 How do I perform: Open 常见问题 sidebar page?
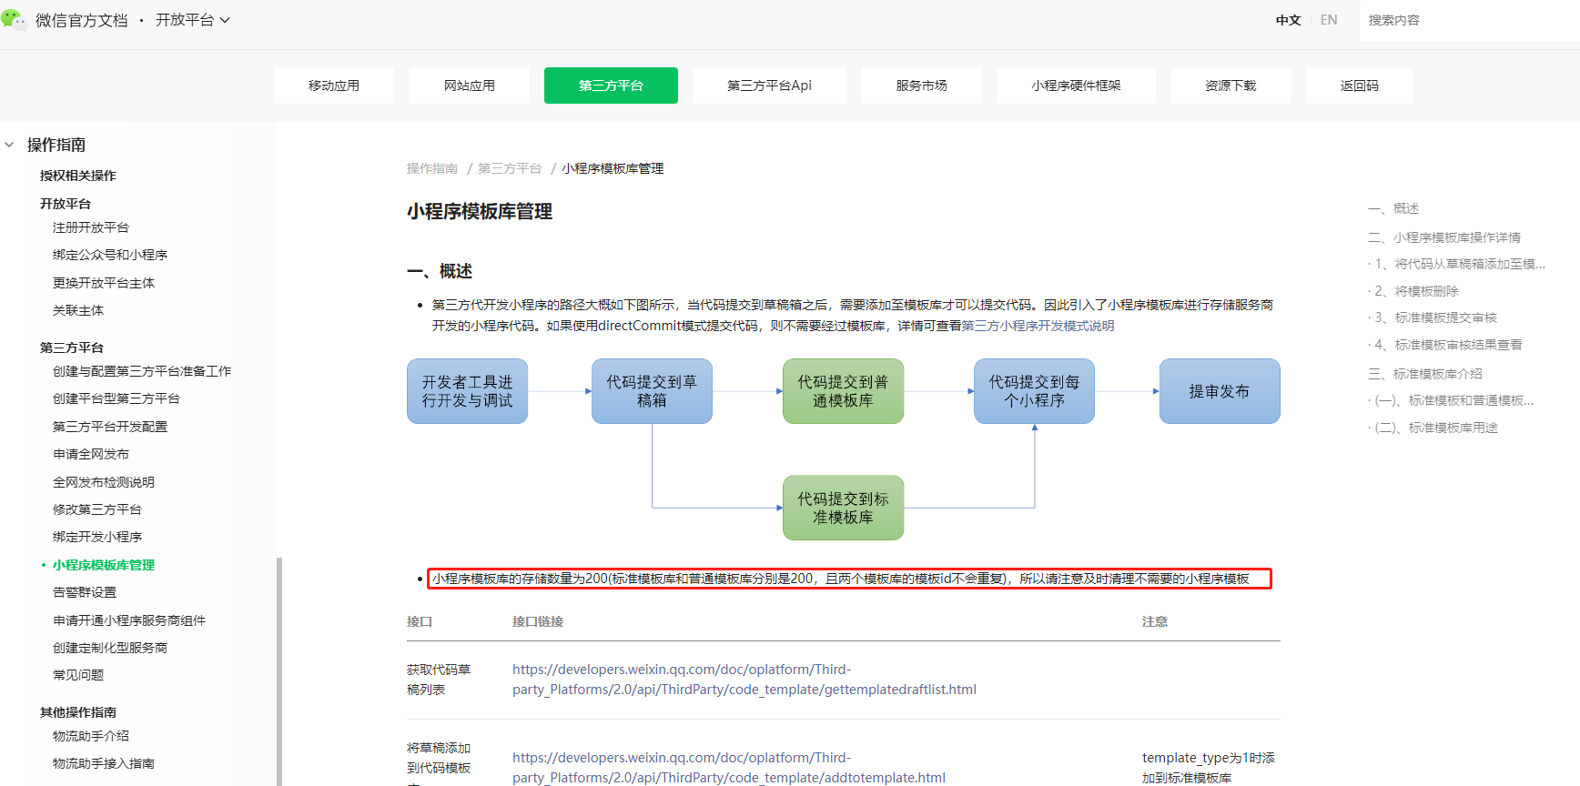point(78,675)
